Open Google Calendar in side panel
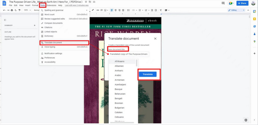The height and width of the screenshot is (125, 258). pos(255,11)
